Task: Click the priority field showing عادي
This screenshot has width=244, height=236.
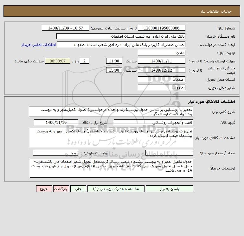Action: (x=162, y=53)
